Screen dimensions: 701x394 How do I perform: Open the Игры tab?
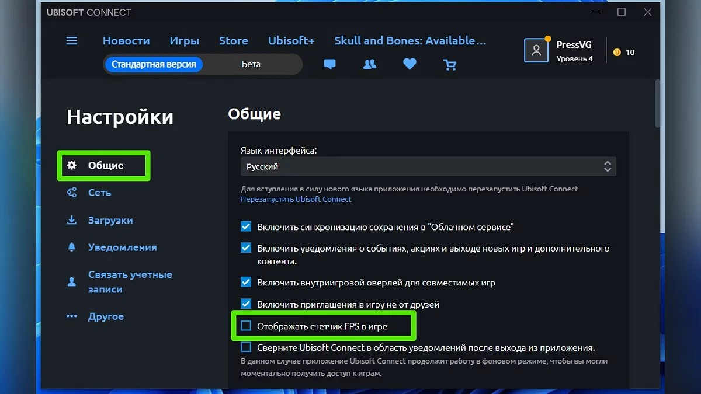pos(185,41)
